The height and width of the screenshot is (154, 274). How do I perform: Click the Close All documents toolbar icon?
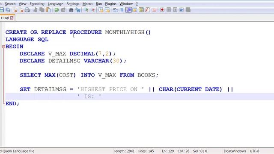click(x=21, y=10)
